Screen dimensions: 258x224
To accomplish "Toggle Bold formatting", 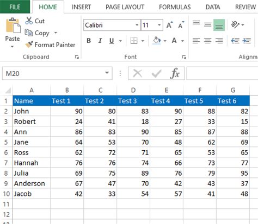I will coord(89,41).
